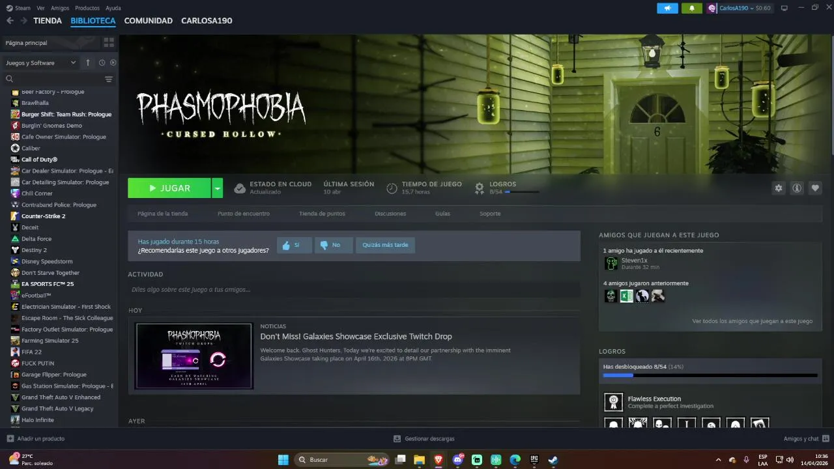This screenshot has height=469, width=834.
Task: Click the achievements progress bar under LOGROS panel
Action: (710, 375)
